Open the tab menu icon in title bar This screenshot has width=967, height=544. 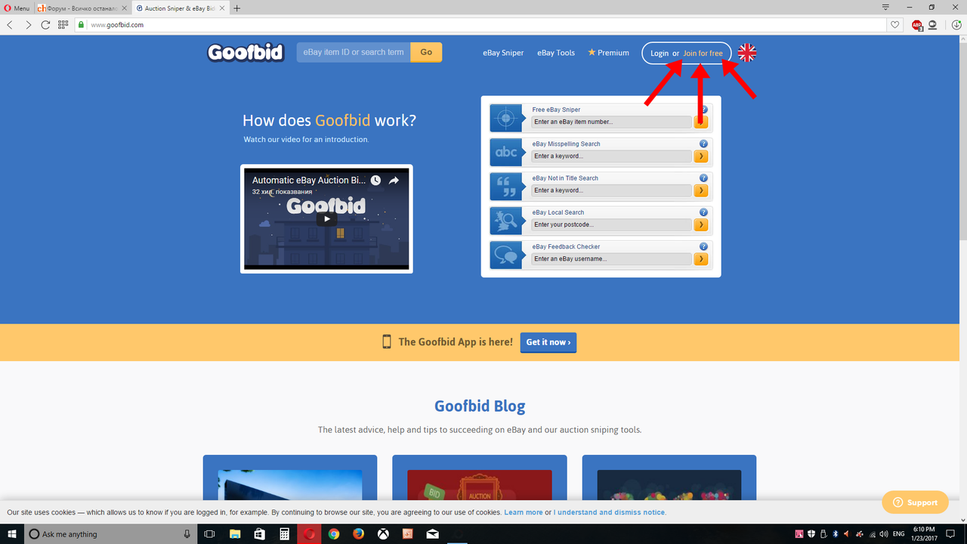click(x=885, y=8)
